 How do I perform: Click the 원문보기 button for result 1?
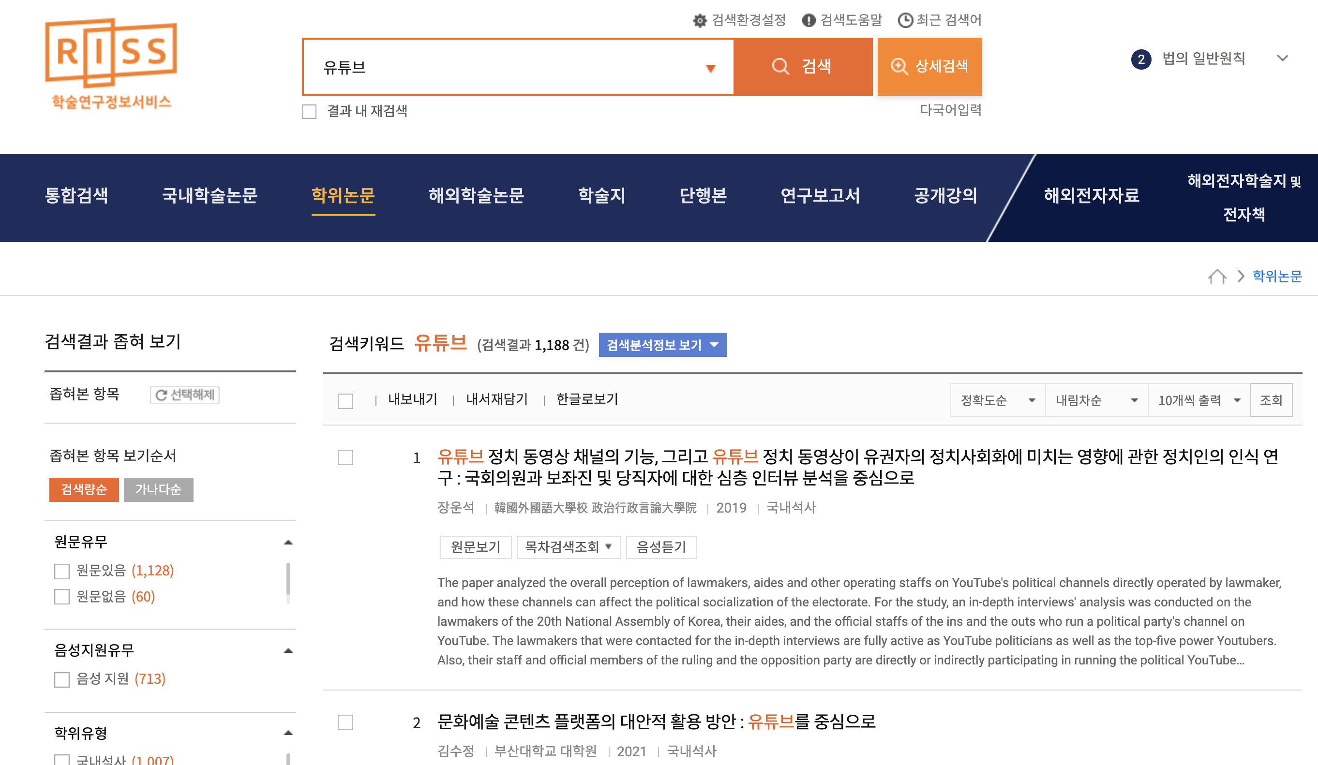(476, 547)
